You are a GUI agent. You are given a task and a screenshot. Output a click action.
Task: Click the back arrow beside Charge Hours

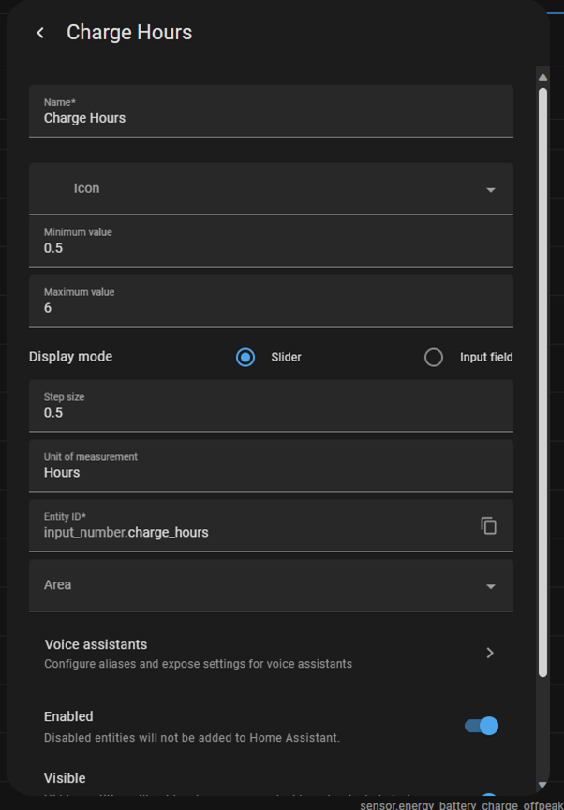point(40,33)
